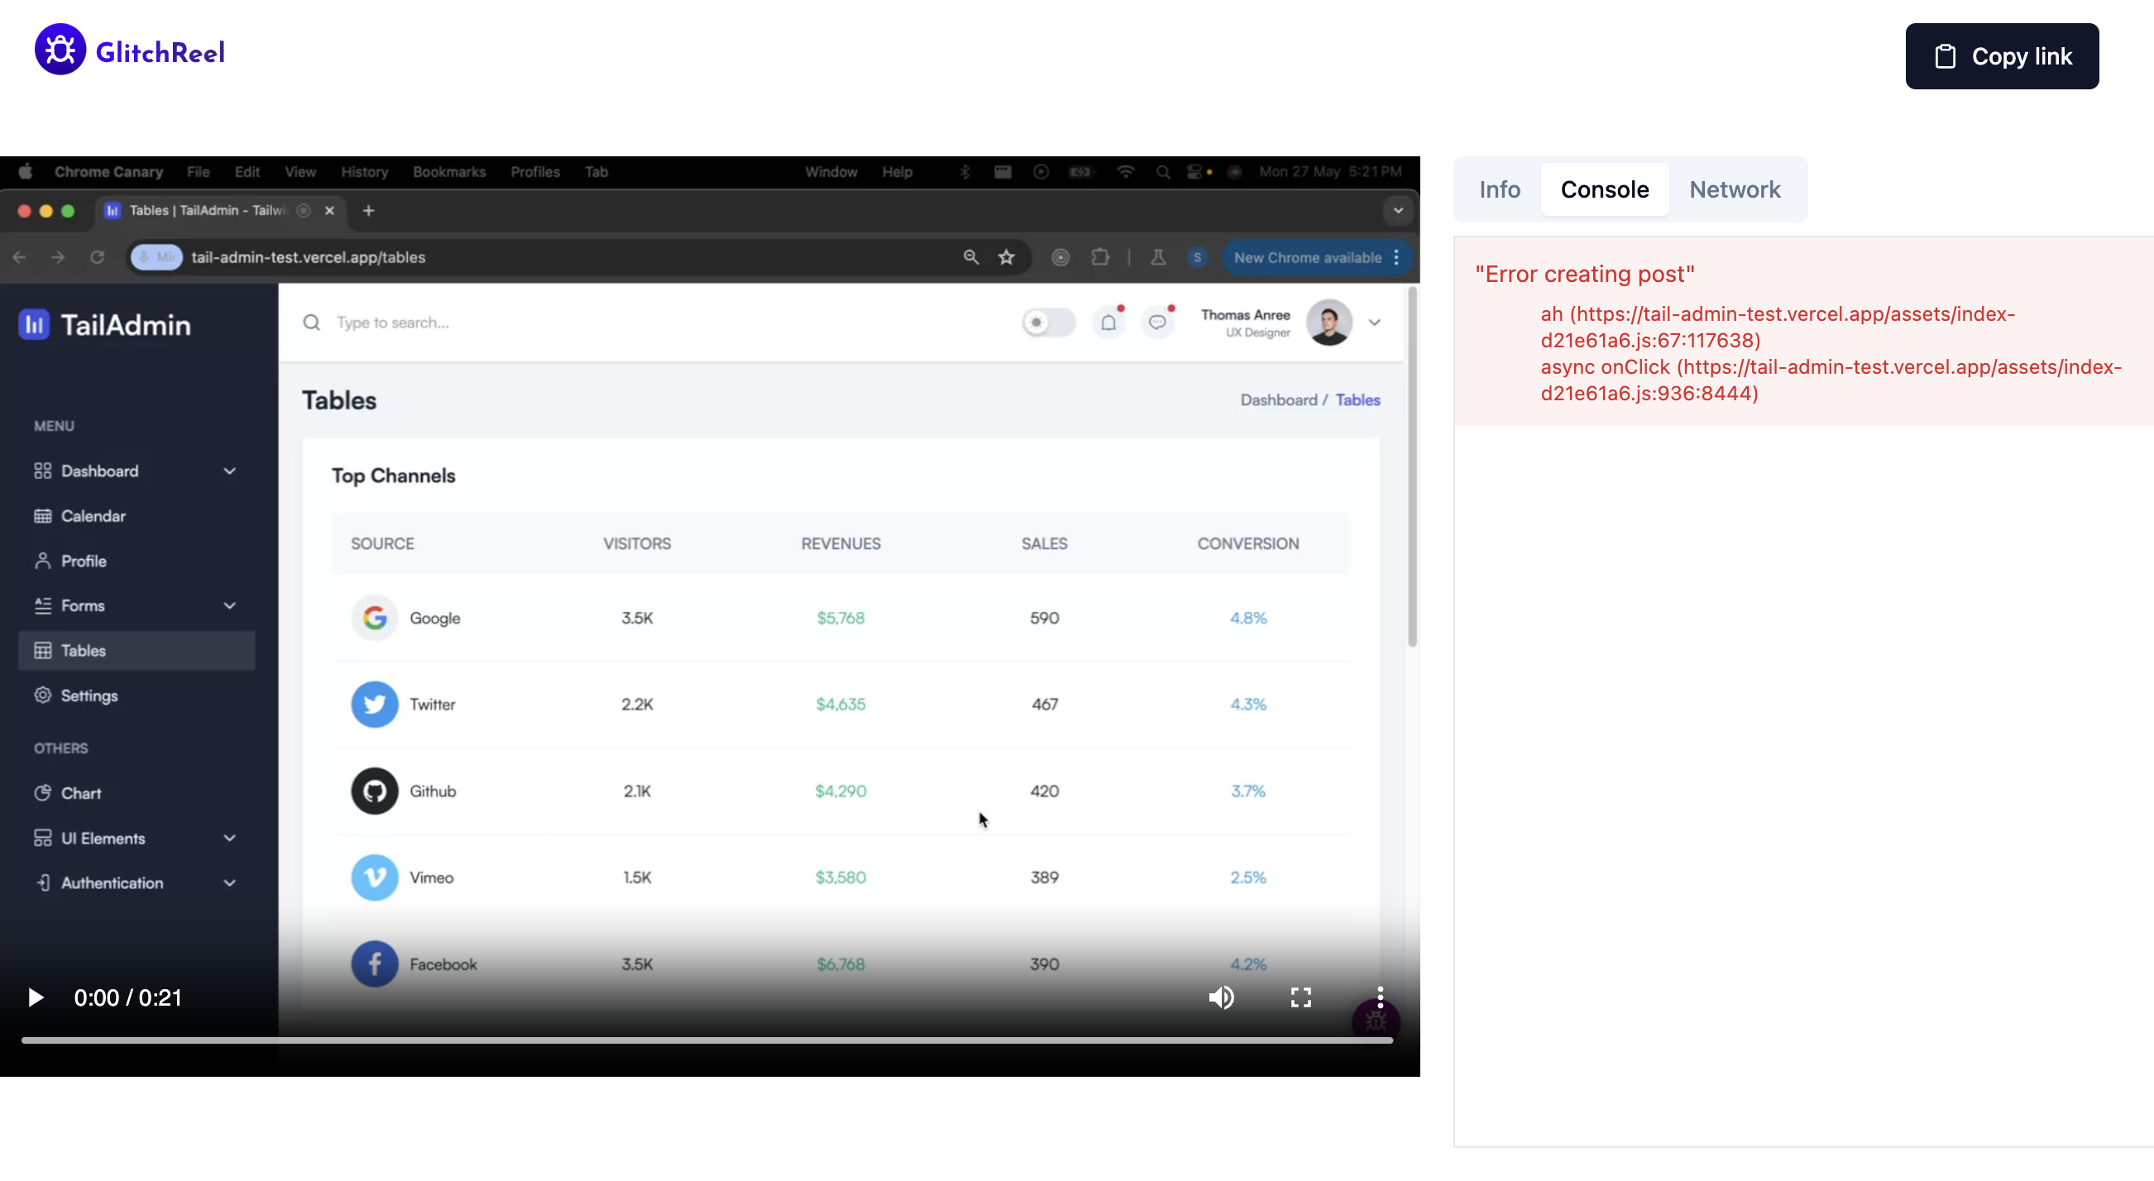
Task: Click the Facebook channel logo
Action: pos(374,964)
